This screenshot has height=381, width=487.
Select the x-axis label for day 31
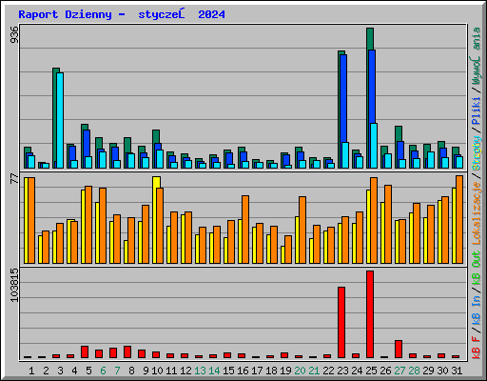[x=457, y=371]
